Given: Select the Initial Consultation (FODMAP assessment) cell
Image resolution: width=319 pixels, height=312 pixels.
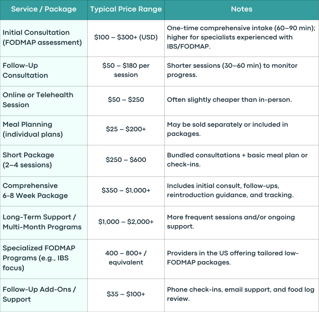Looking at the screenshot, I should tap(44, 38).
